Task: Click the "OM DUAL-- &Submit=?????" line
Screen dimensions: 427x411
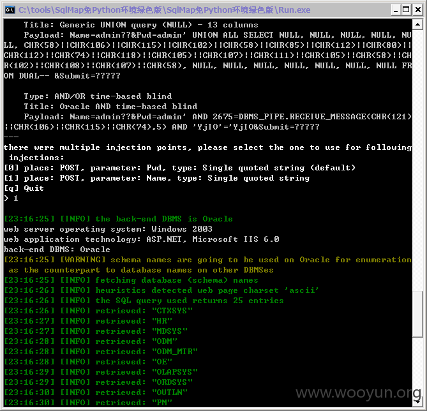Action: pyautogui.click(x=62, y=76)
